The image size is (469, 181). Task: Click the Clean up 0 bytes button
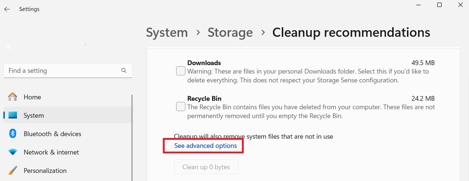pos(206,167)
